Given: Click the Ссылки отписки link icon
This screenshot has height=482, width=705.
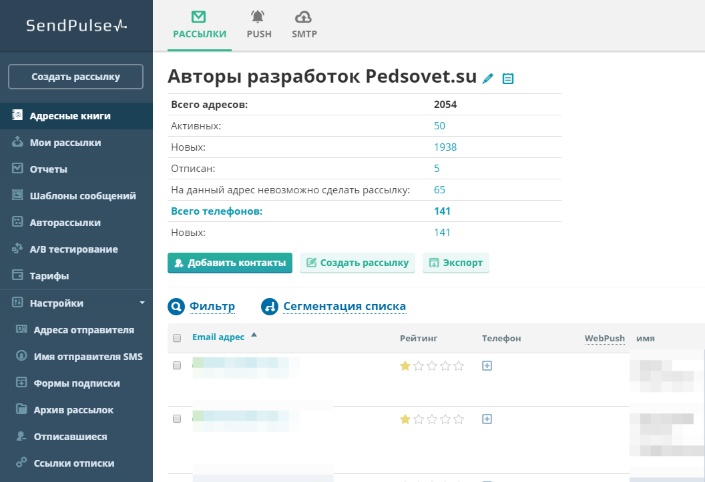Looking at the screenshot, I should tap(21, 462).
